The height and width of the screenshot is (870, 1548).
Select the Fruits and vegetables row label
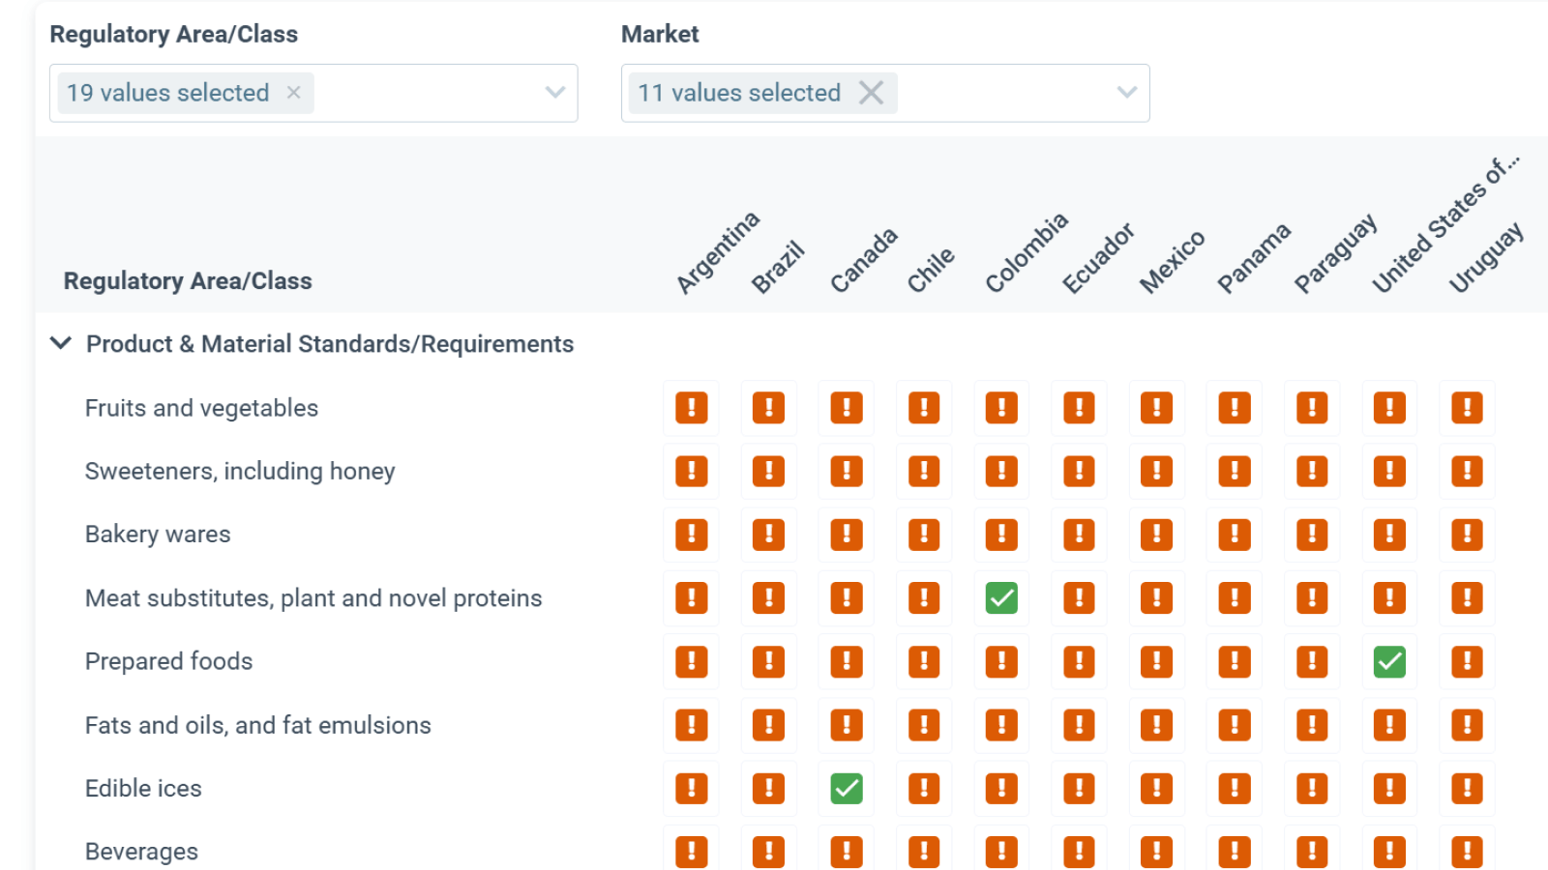point(201,408)
